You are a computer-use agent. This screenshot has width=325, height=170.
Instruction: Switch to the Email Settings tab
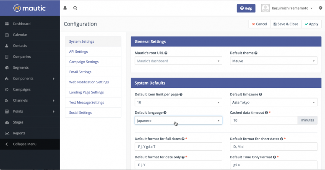tap(80, 72)
